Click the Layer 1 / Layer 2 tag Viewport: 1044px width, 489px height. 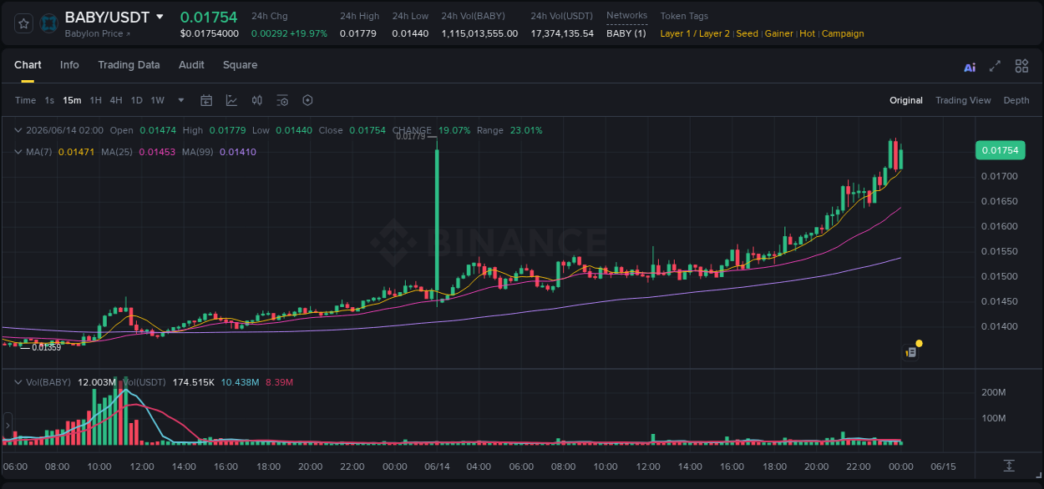(695, 33)
